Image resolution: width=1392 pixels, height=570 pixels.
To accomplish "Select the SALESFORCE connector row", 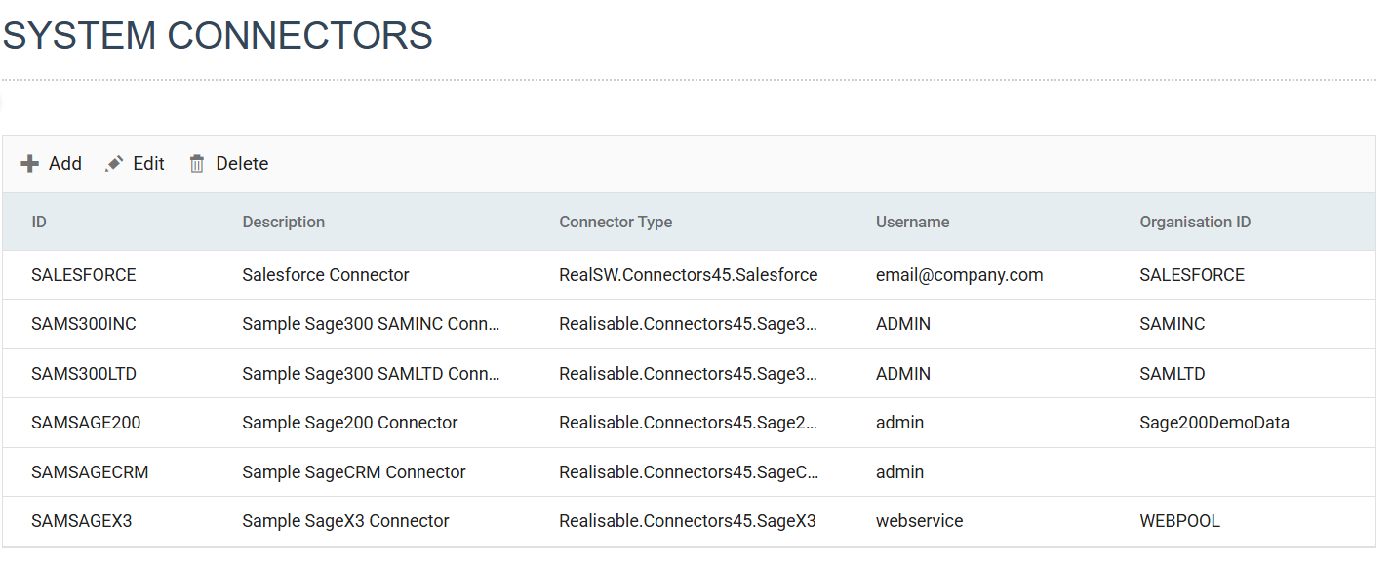I will pyautogui.click(x=84, y=275).
